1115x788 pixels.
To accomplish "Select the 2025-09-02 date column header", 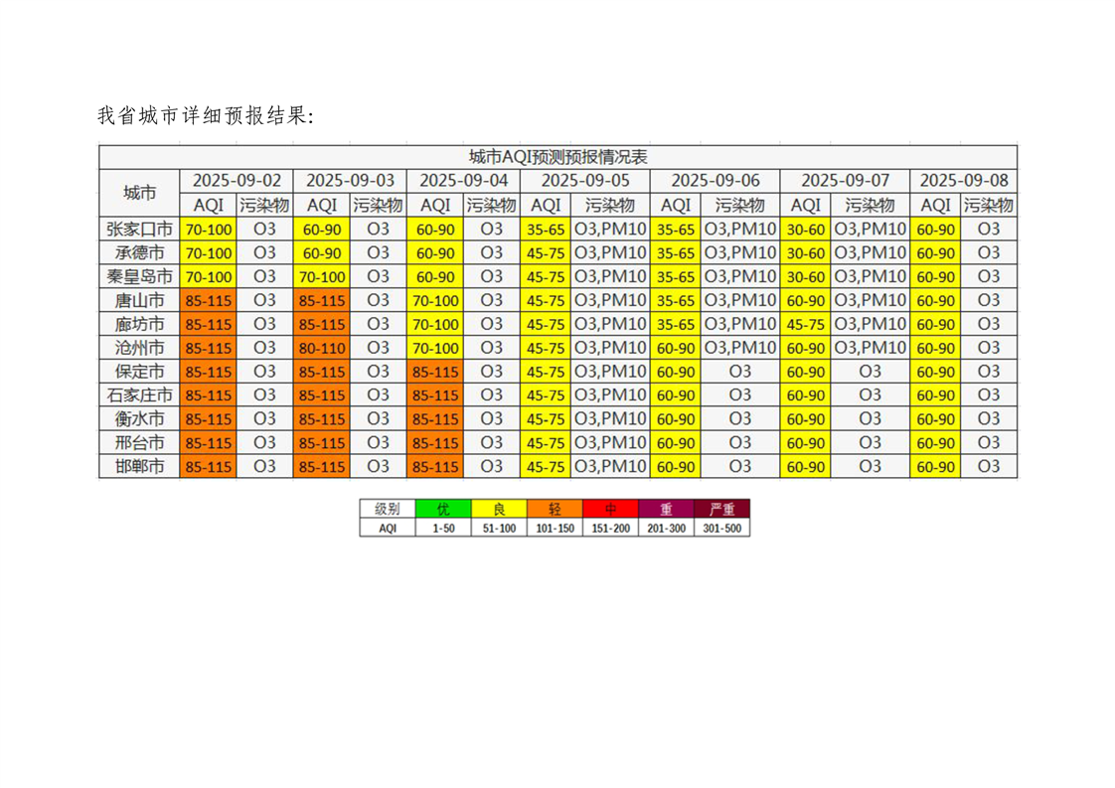I will click(x=237, y=181).
